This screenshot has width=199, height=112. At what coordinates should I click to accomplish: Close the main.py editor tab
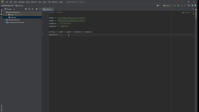[x=53, y=9]
